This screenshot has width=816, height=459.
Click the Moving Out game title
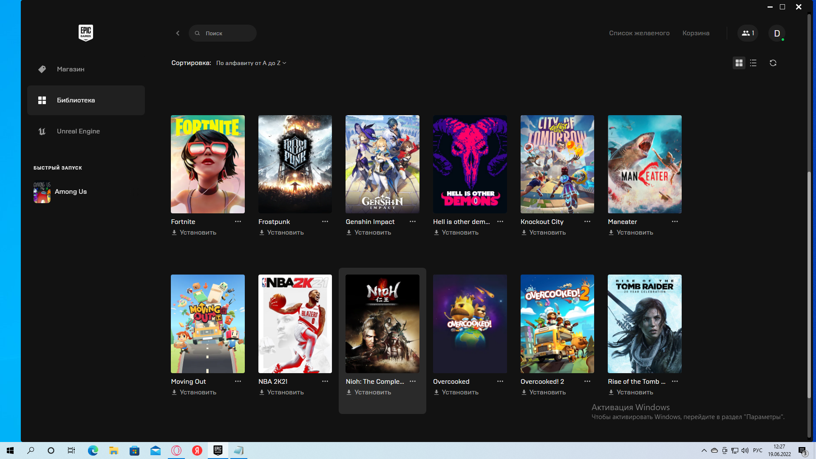tap(188, 381)
